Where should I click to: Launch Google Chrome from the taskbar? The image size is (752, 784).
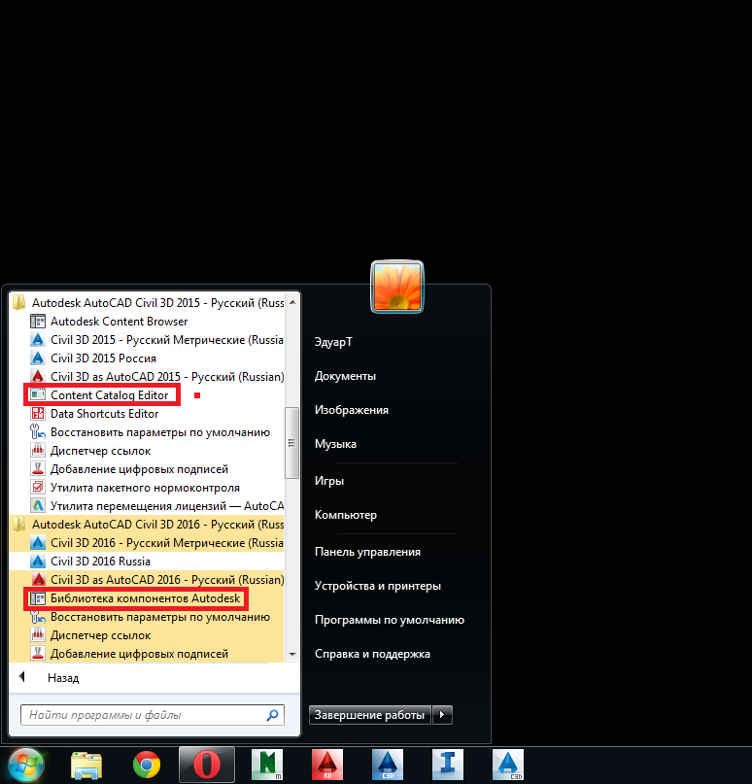[x=147, y=765]
